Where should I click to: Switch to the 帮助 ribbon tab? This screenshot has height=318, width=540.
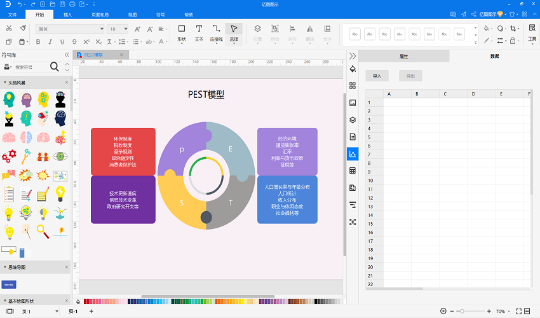189,15
